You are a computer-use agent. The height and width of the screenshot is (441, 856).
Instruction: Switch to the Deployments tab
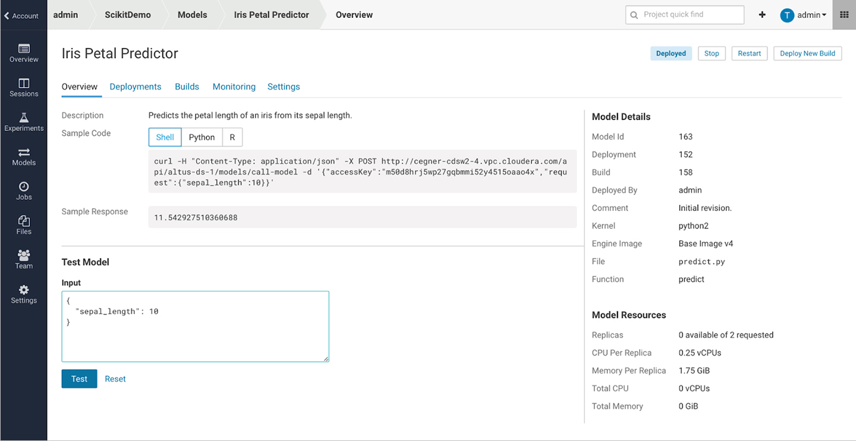pos(136,87)
